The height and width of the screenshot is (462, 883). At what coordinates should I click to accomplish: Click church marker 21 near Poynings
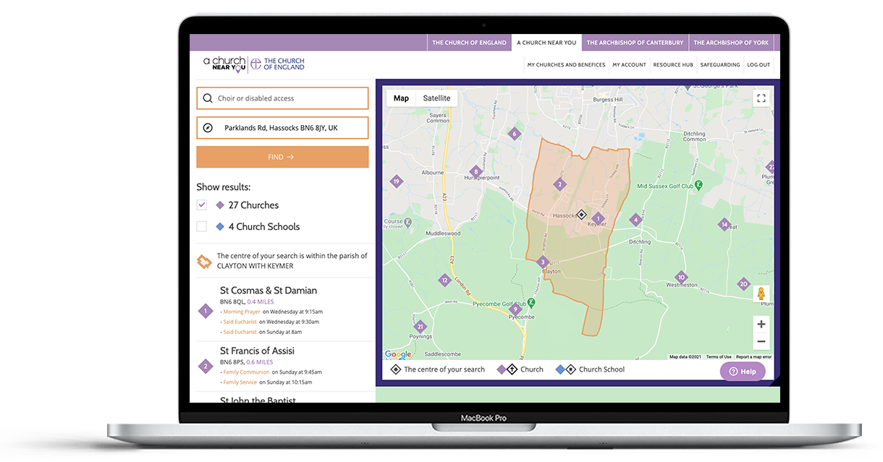pyautogui.click(x=420, y=327)
